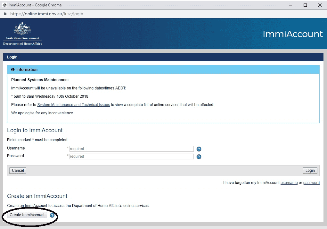Click the forgotten password link

click(311, 182)
